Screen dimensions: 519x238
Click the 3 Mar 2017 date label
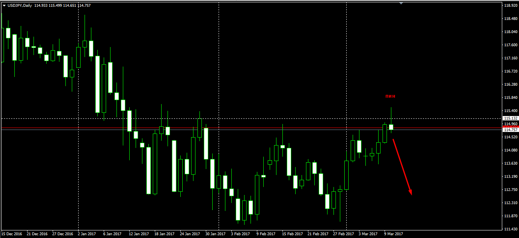click(x=368, y=234)
